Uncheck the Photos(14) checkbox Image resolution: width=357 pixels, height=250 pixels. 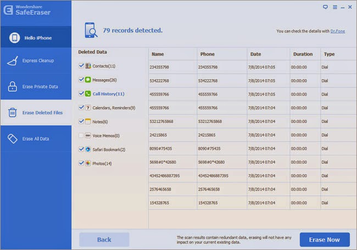click(81, 163)
